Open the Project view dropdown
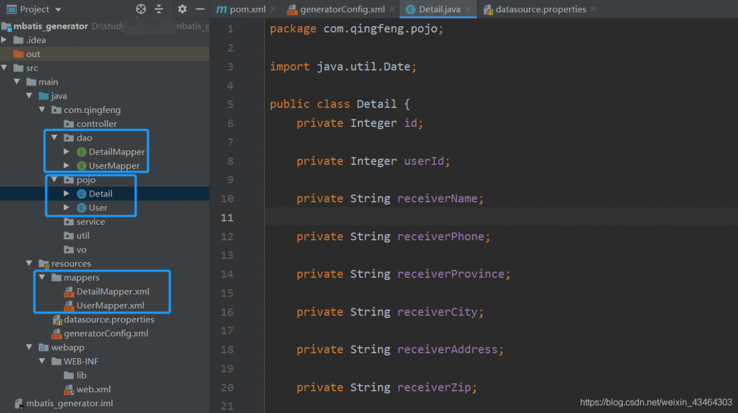 coord(58,9)
